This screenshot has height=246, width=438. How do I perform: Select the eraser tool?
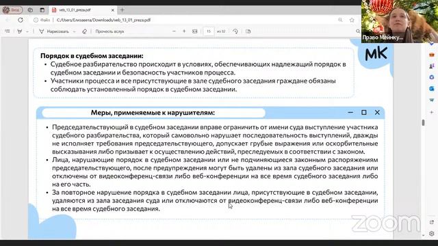click(84, 31)
